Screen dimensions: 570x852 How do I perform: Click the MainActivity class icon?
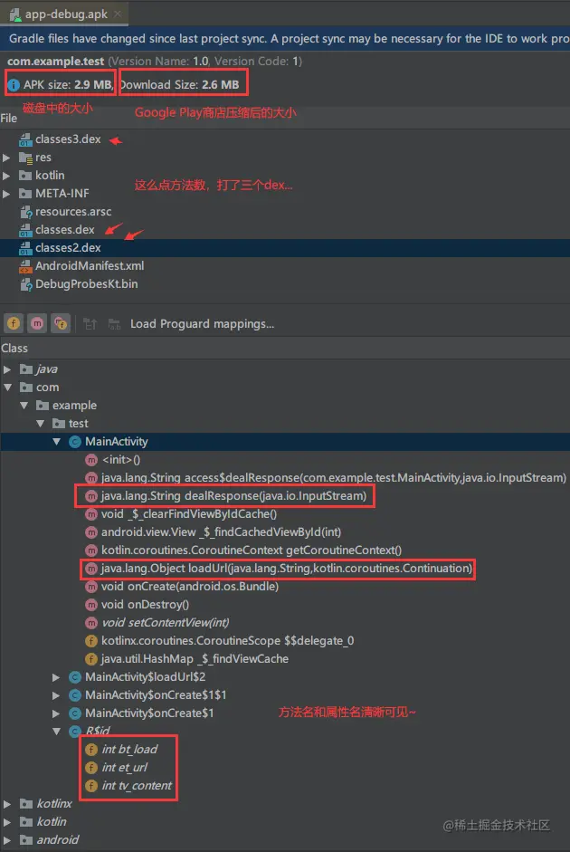point(75,442)
